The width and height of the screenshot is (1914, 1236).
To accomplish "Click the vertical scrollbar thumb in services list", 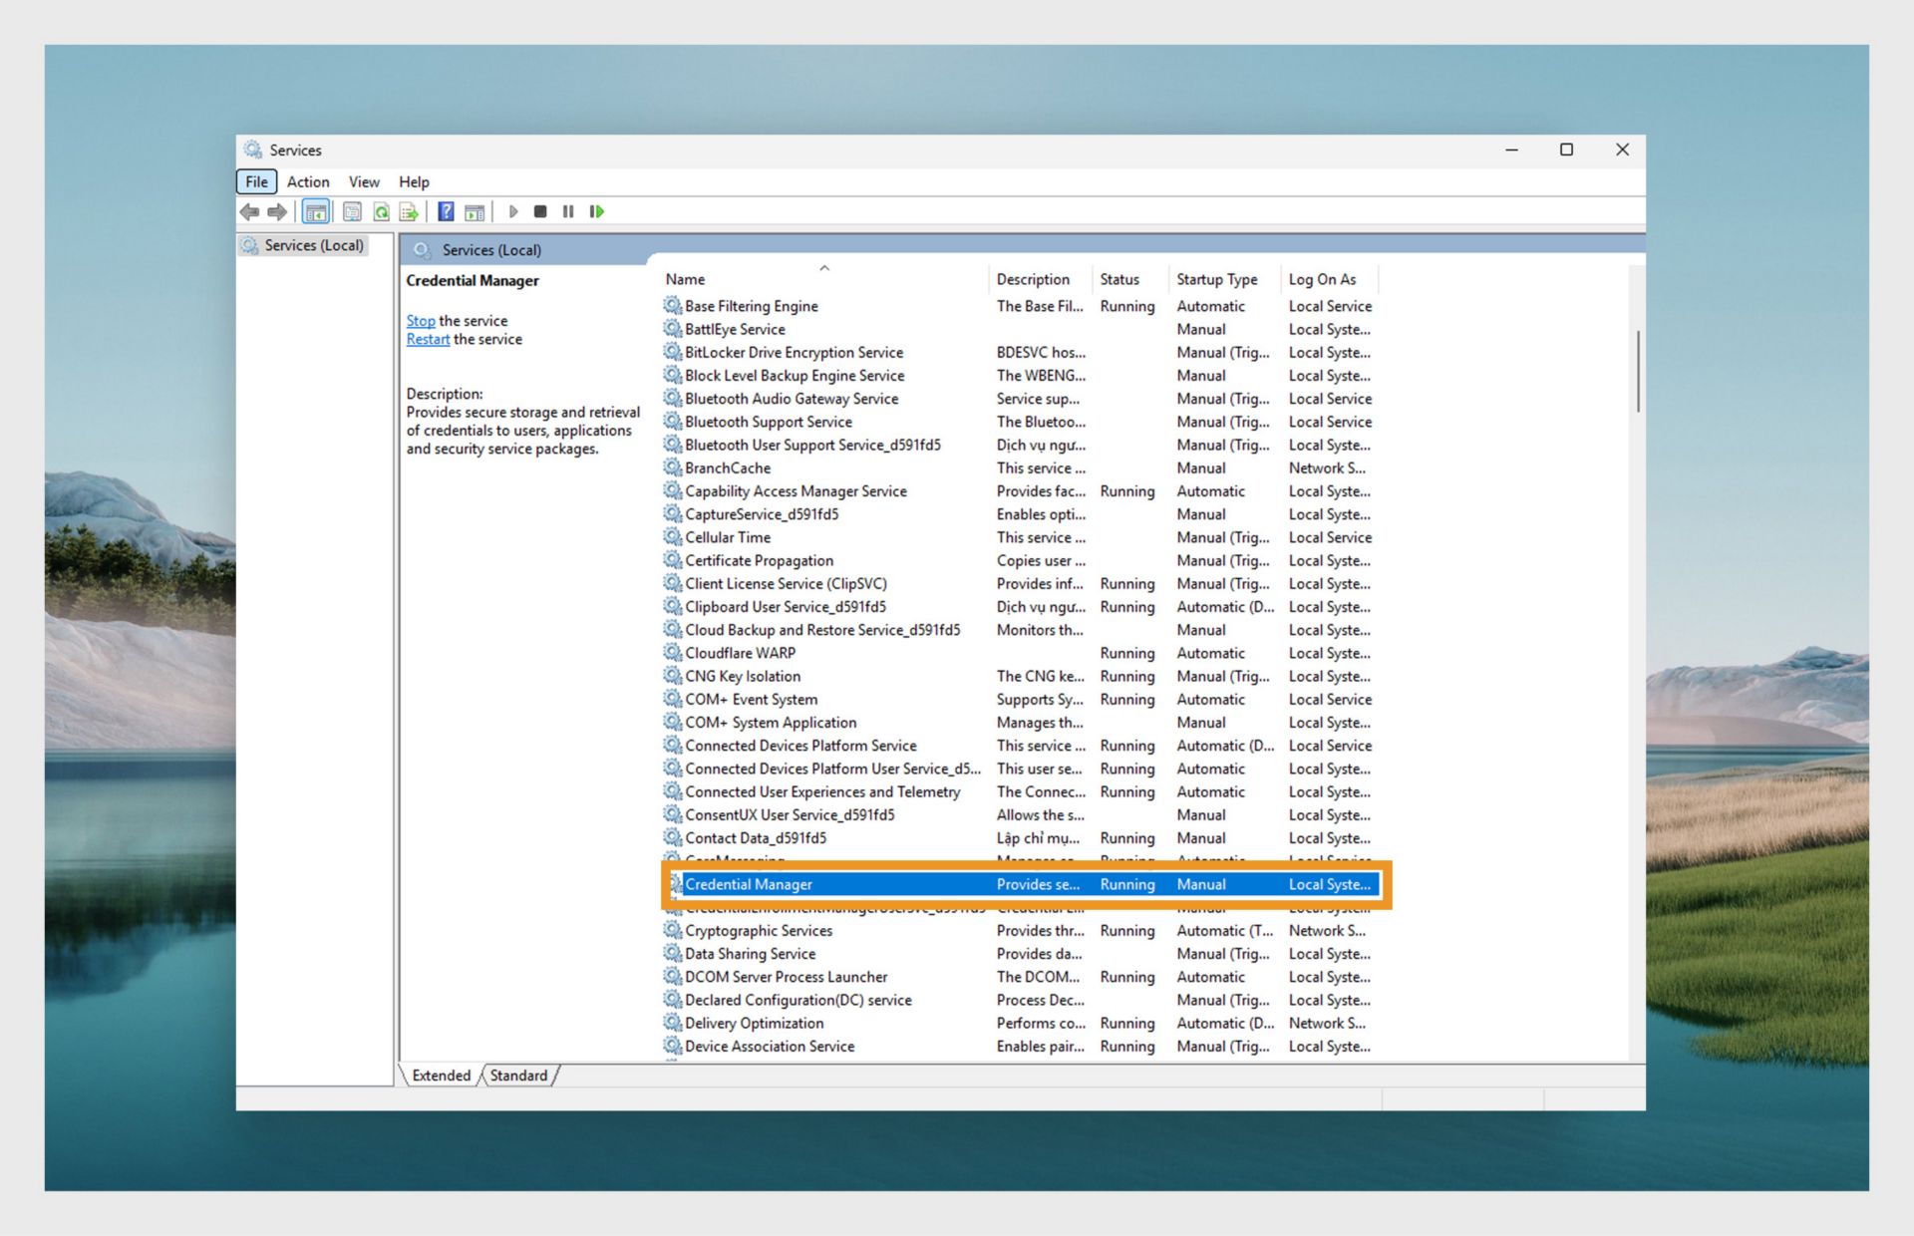I will coord(1637,371).
